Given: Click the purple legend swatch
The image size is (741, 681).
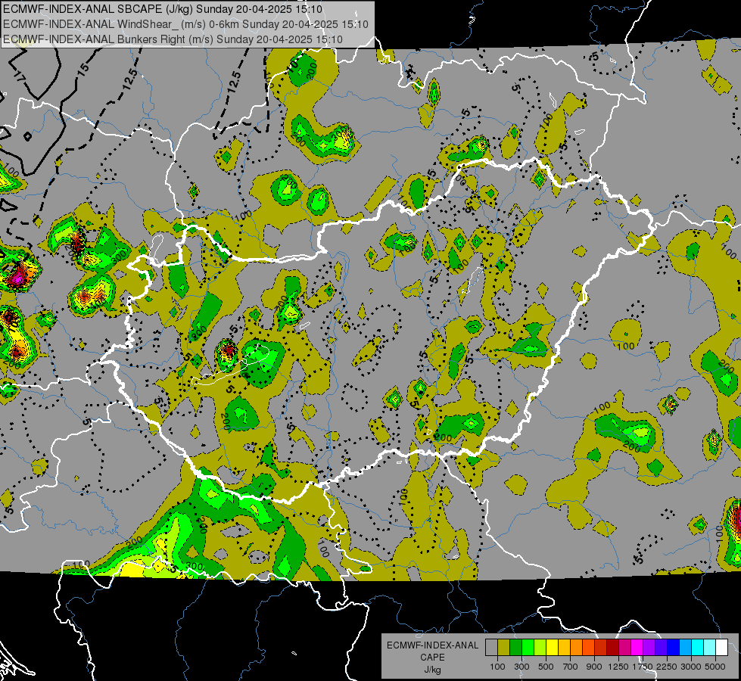Looking at the screenshot, I should (649, 647).
